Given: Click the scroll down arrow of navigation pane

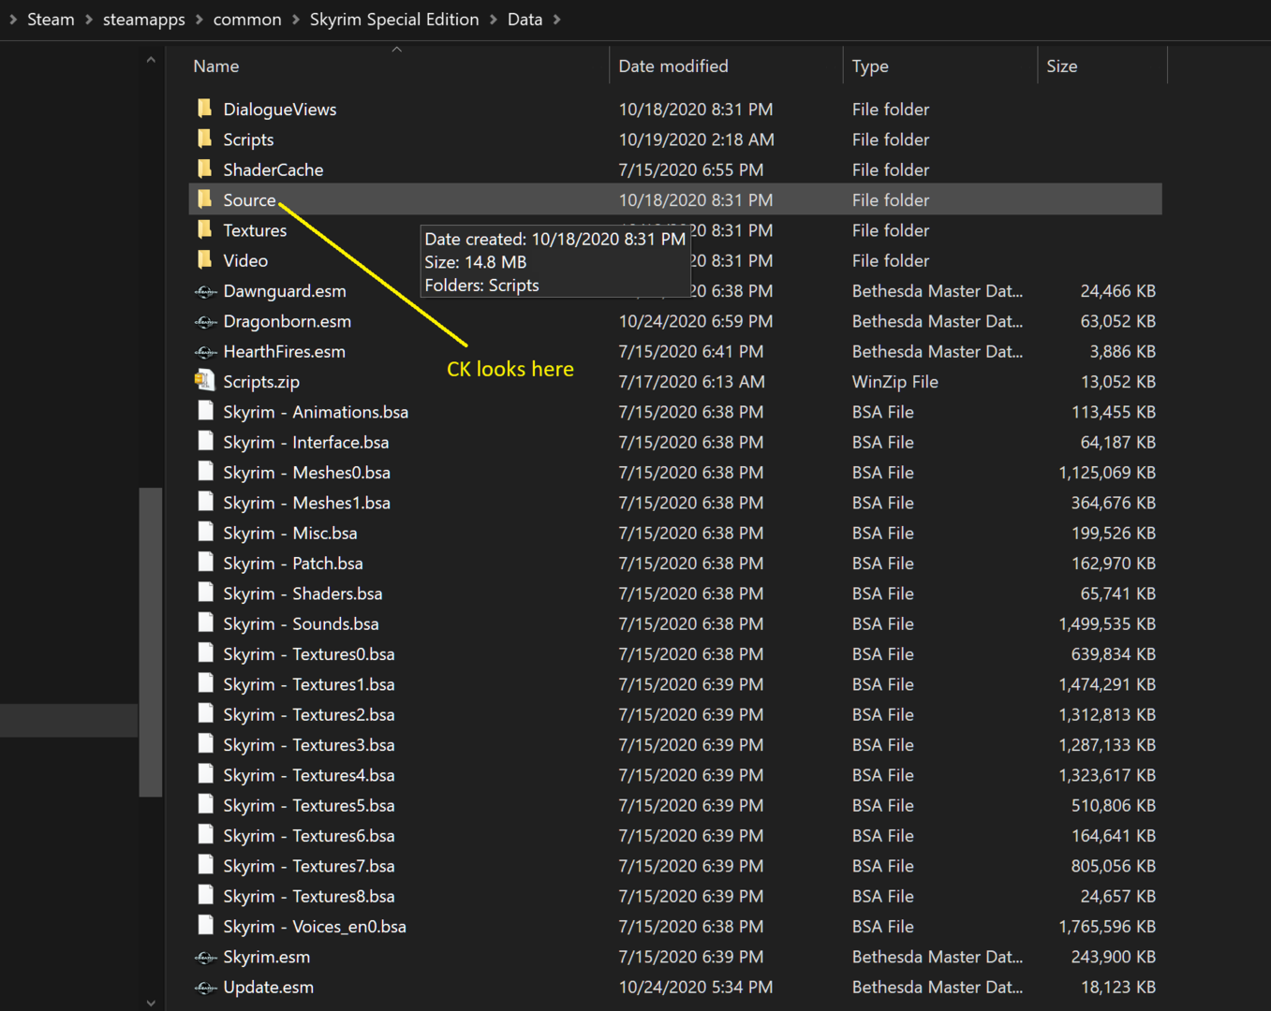Looking at the screenshot, I should click(x=151, y=1003).
